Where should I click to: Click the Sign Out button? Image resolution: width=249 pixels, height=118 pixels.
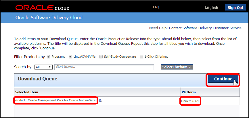[235, 8]
